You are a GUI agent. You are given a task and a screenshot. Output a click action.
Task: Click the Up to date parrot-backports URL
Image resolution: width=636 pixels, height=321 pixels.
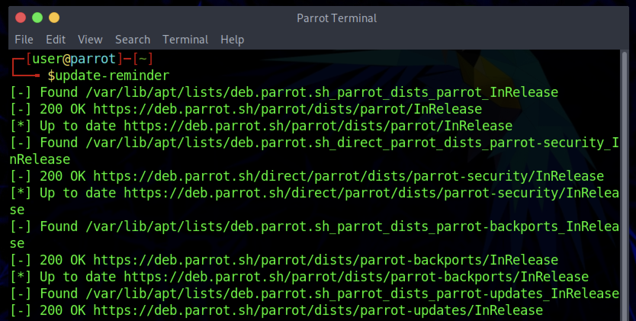(x=356, y=277)
